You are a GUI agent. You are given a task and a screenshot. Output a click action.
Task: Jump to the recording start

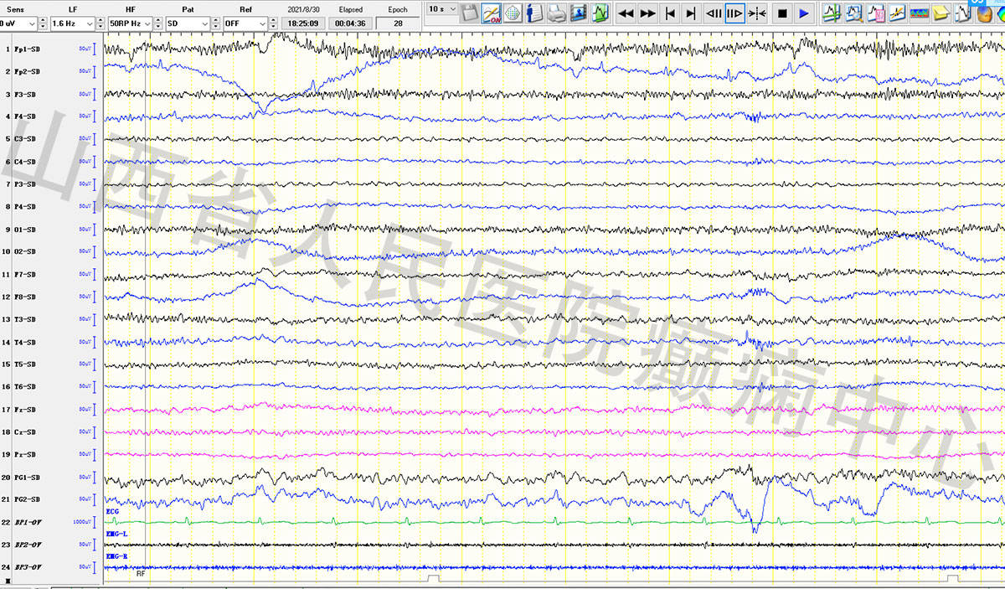pos(669,13)
